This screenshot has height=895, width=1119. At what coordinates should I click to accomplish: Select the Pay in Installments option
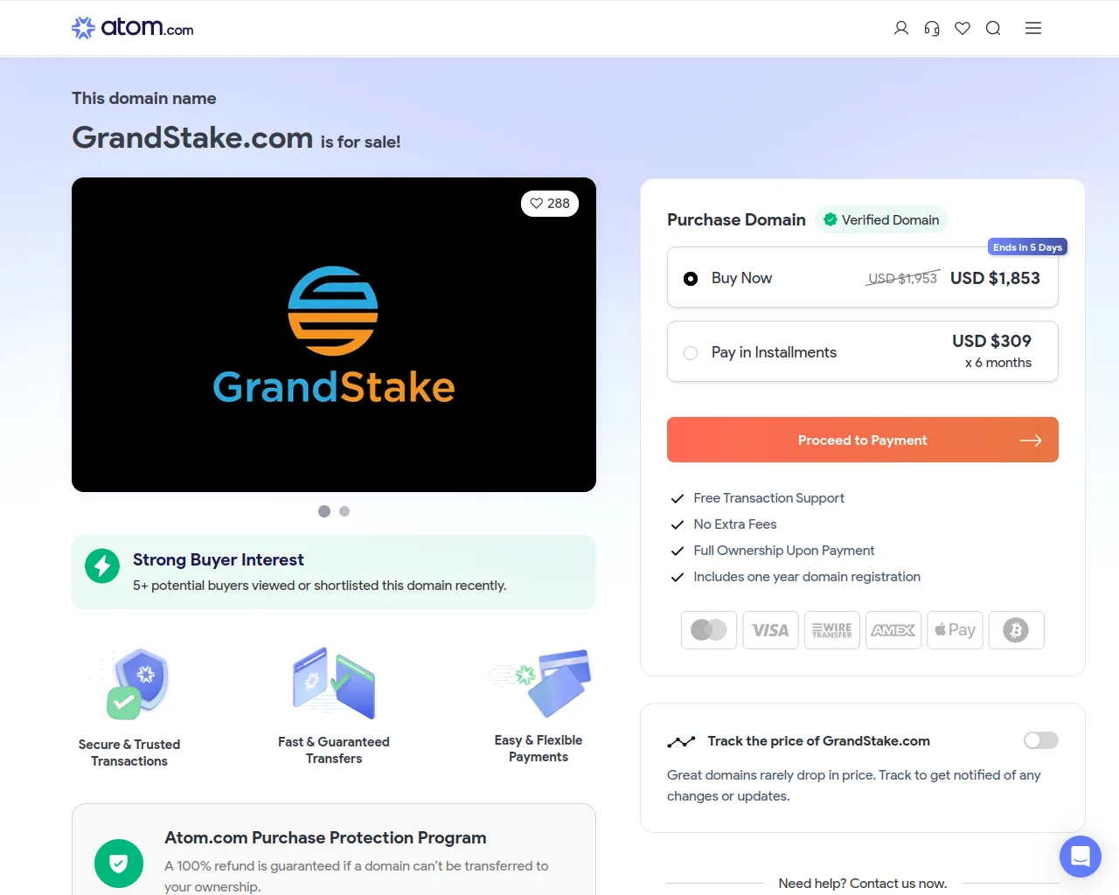[863, 351]
